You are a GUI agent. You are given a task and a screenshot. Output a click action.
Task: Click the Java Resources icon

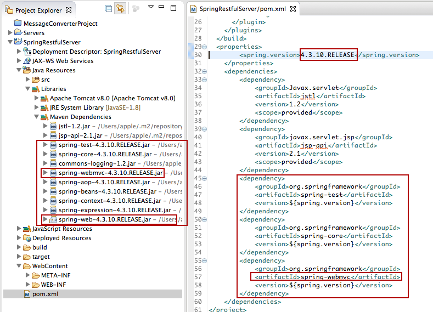pyautogui.click(x=27, y=70)
